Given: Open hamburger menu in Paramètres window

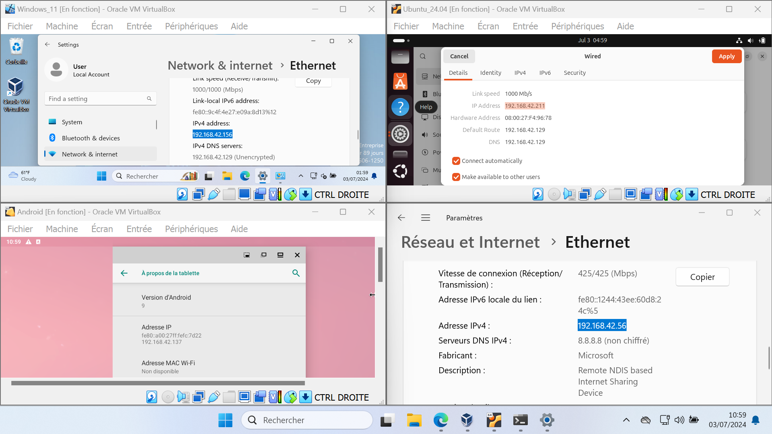Looking at the screenshot, I should 426,218.
